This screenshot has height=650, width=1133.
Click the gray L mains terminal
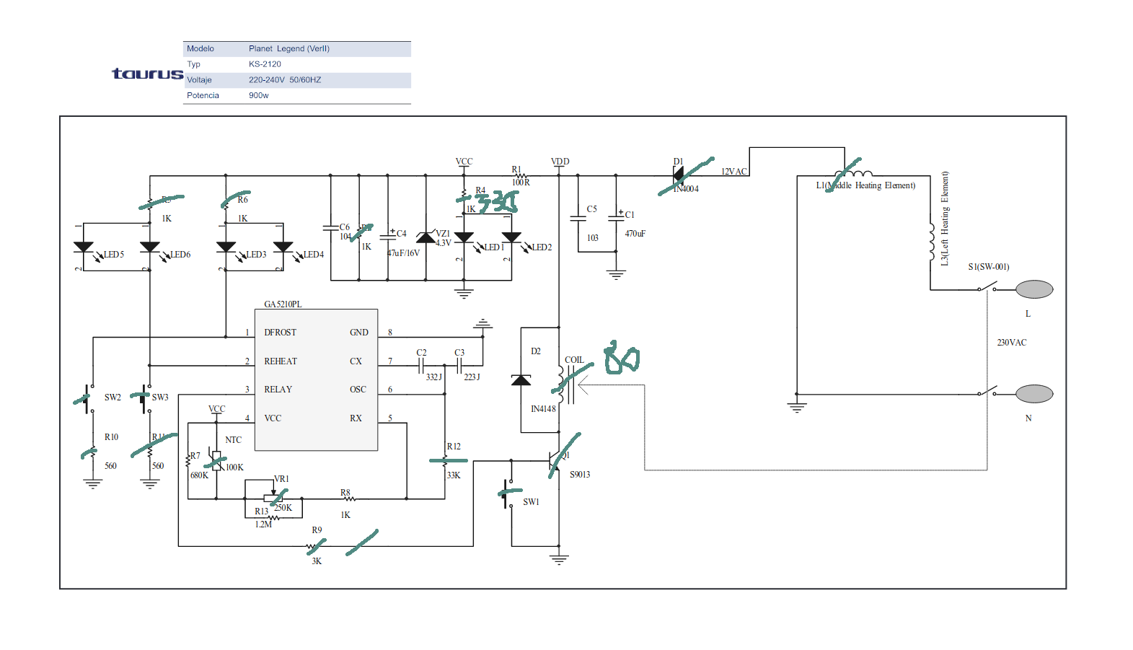[x=1034, y=289]
